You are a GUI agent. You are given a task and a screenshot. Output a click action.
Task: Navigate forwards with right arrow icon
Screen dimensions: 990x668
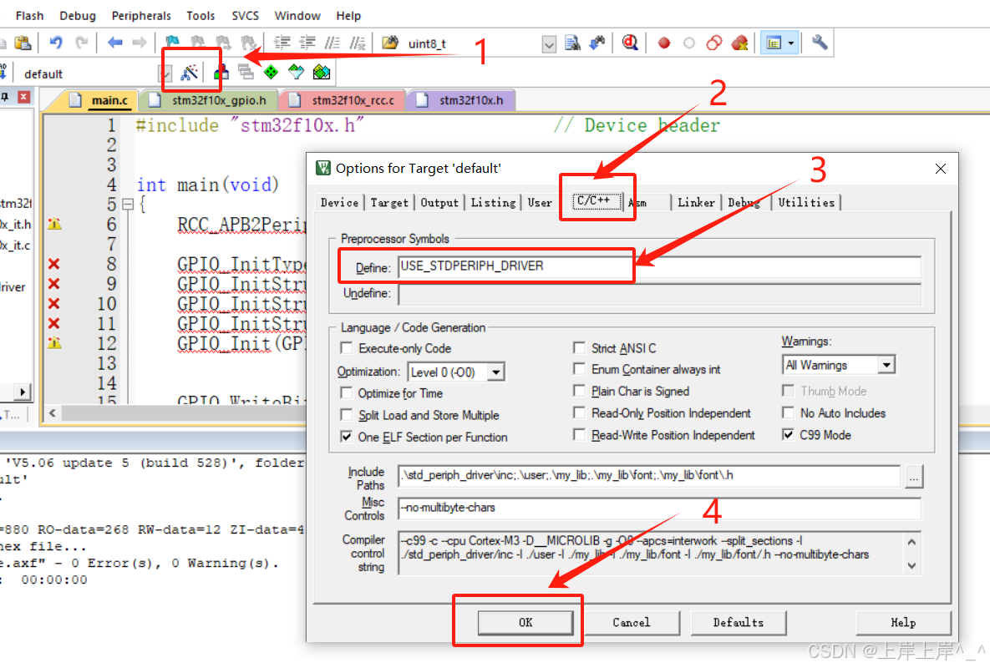point(140,43)
